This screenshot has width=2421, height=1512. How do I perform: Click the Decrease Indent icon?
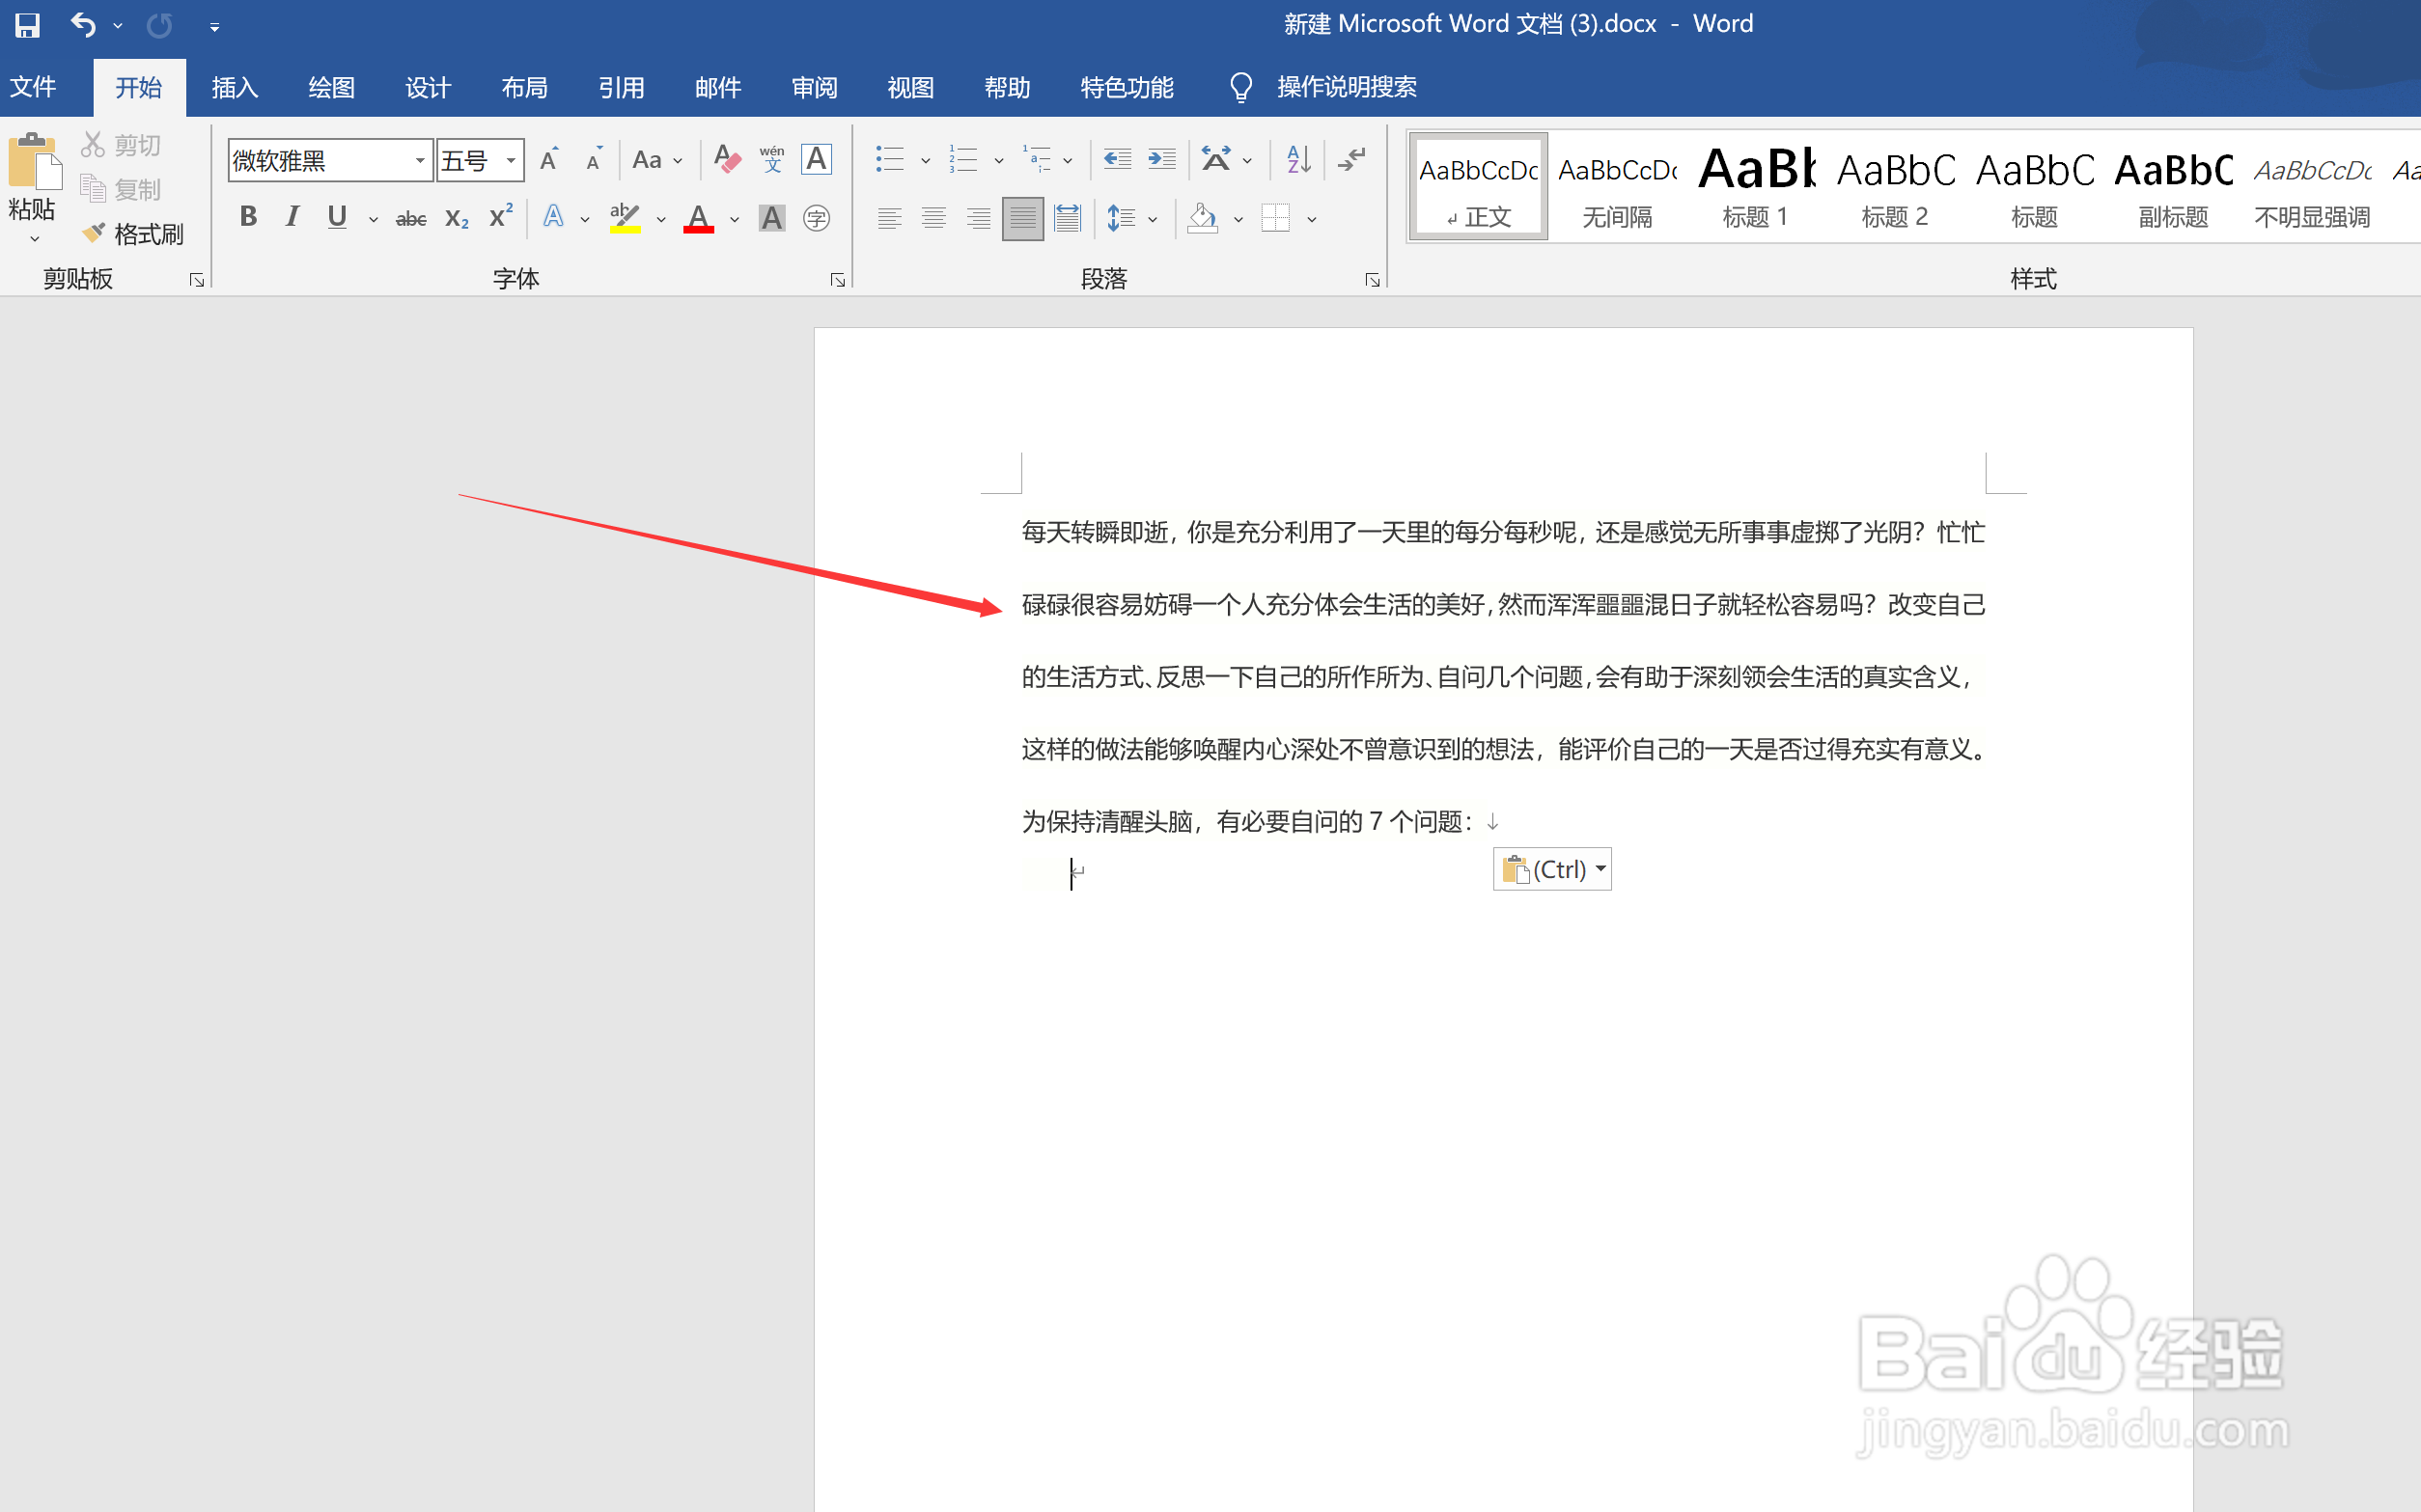1117,159
